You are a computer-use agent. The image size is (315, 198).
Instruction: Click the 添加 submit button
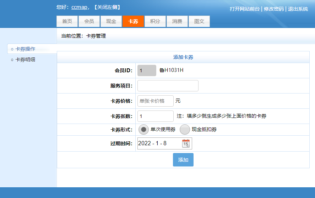tap(183, 160)
